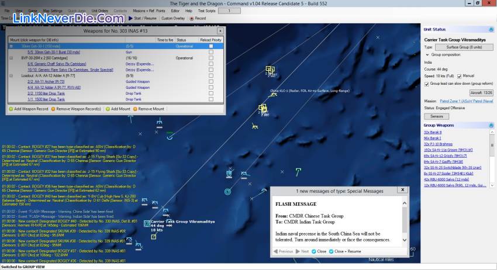Tick reload priority for 30mm Gsh-30-1 mount
The width and height of the screenshot is (497, 270).
(x=211, y=46)
